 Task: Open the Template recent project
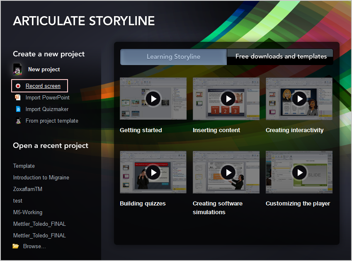click(24, 166)
